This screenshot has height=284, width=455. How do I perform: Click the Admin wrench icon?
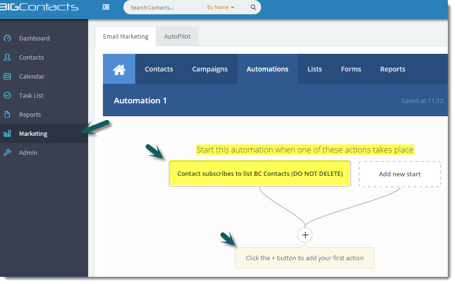(x=7, y=152)
